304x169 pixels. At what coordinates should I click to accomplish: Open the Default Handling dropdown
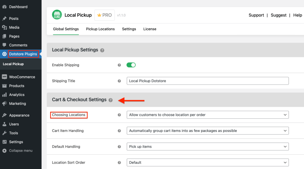click(x=208, y=146)
